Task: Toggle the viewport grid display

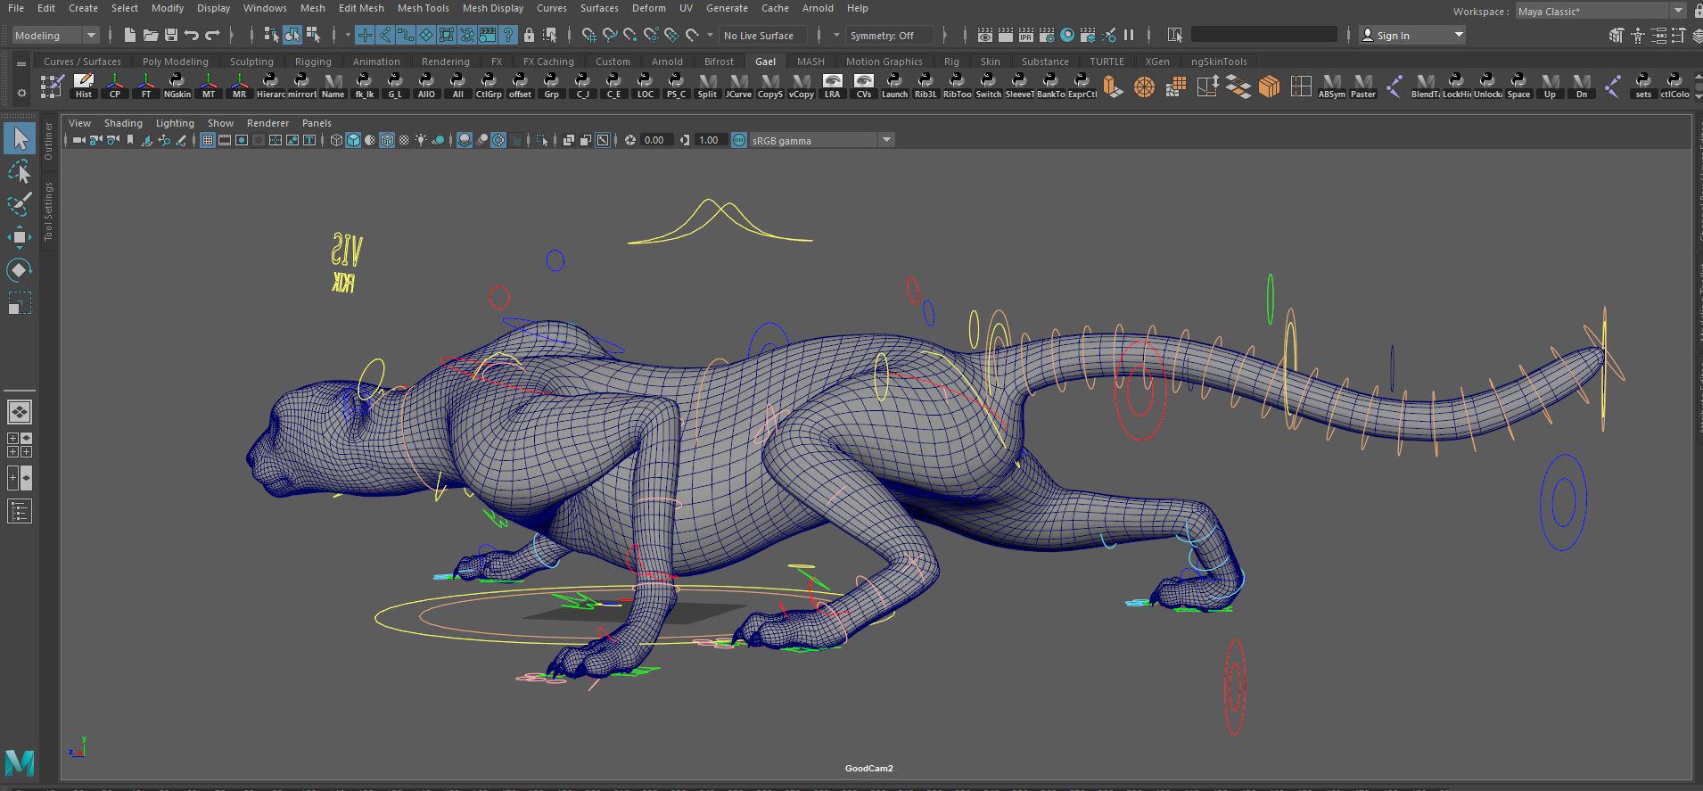Action: point(208,140)
